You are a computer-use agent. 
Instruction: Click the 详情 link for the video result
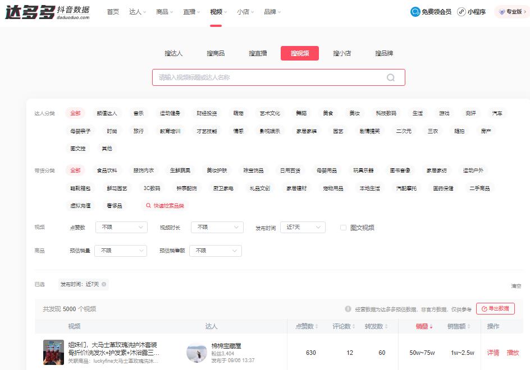tap(492, 353)
